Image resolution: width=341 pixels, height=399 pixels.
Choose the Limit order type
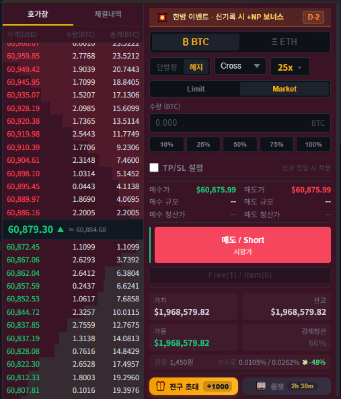point(196,89)
